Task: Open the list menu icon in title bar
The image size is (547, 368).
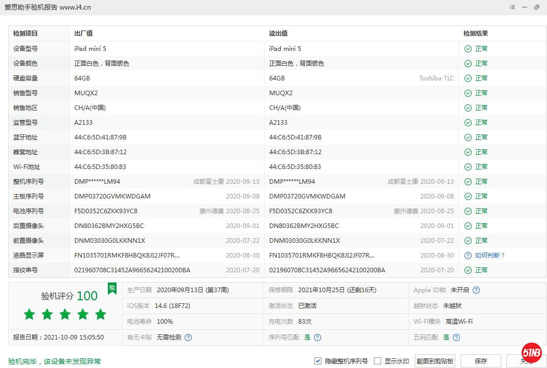Action: (512, 8)
